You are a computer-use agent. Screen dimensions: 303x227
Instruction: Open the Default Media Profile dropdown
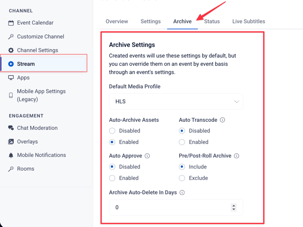[x=176, y=101]
